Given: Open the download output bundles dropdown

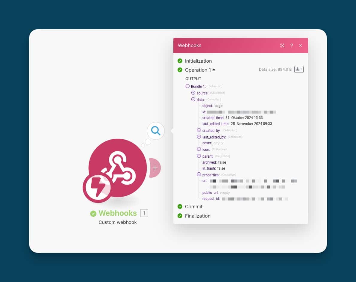Looking at the screenshot, I should 299,69.
